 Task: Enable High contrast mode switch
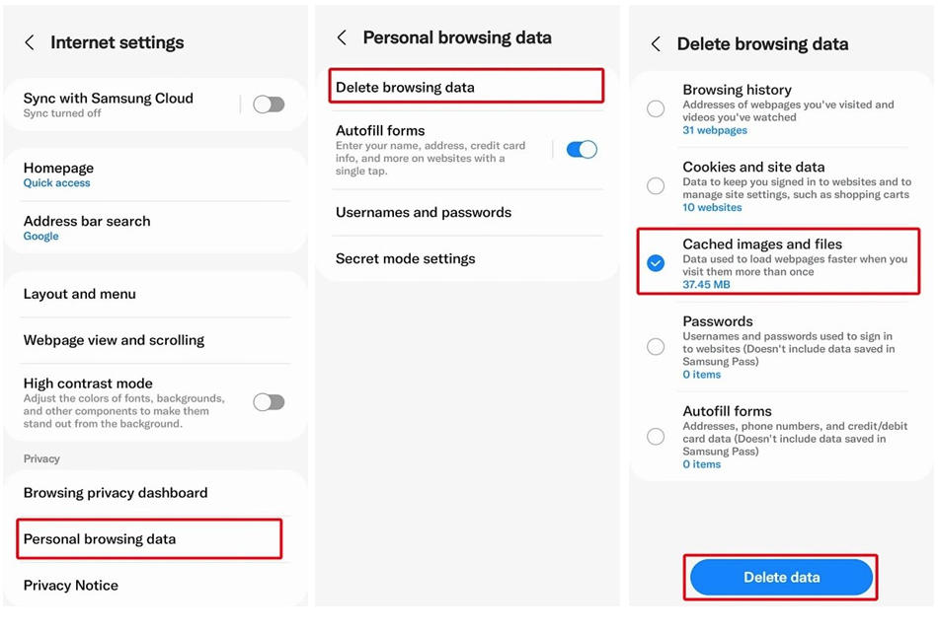269,402
